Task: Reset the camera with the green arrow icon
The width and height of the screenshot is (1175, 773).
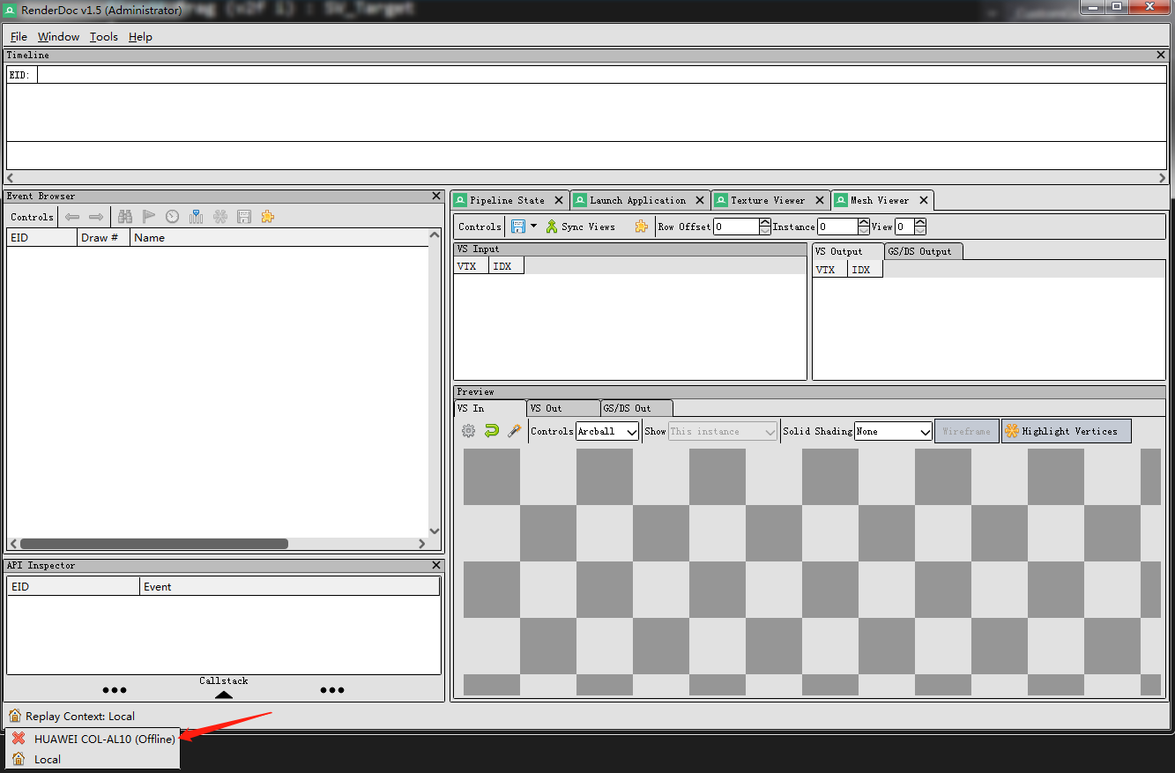Action: [491, 430]
